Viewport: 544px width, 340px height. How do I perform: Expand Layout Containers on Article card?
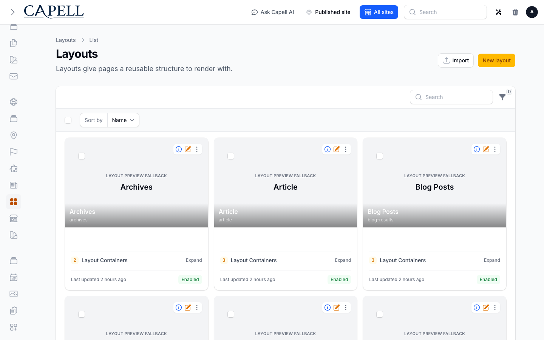pos(343,260)
